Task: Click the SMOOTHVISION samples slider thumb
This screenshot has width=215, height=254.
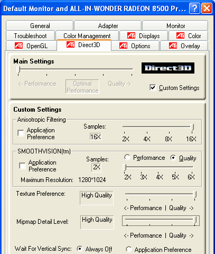Action: pyautogui.click(x=125, y=168)
